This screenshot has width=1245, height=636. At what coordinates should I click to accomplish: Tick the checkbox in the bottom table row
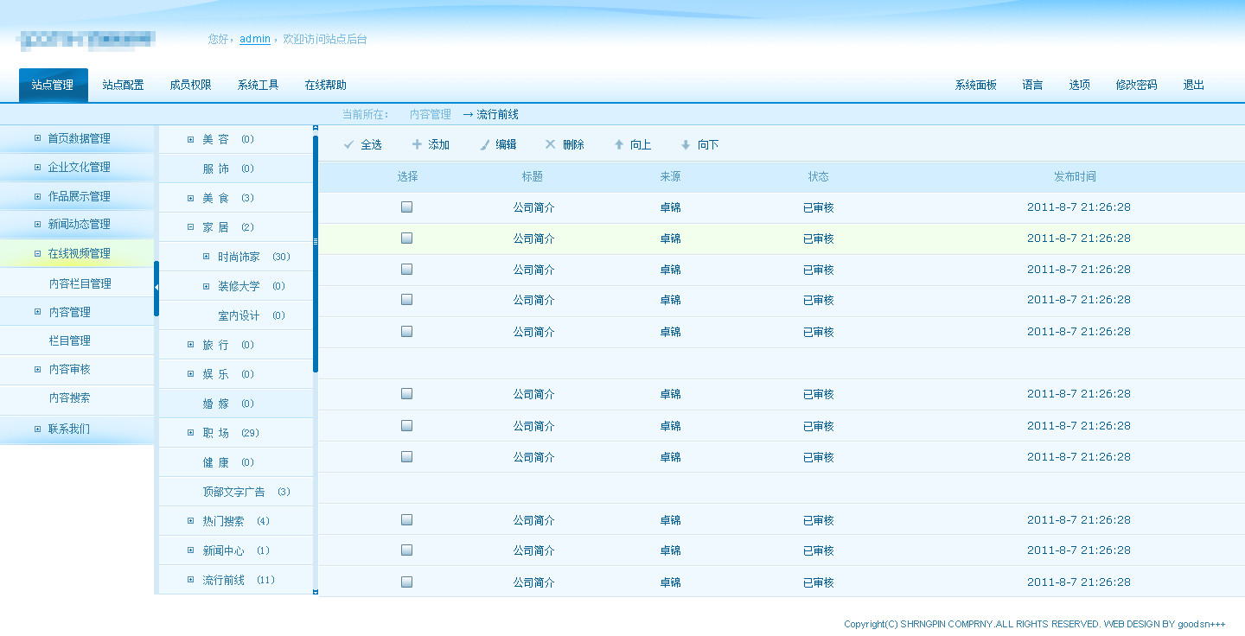407,582
